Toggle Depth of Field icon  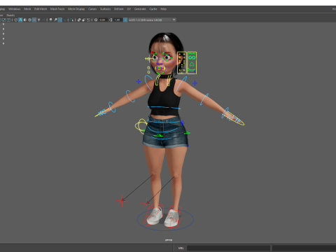[x=64, y=20]
